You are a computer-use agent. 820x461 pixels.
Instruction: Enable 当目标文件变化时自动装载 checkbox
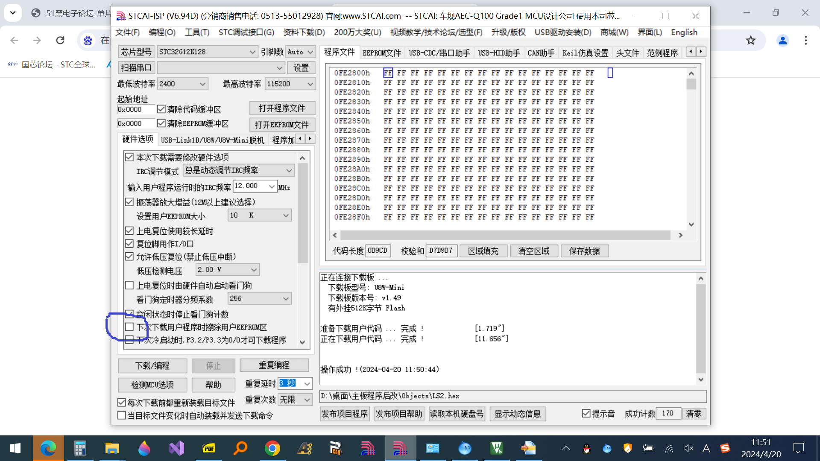pyautogui.click(x=122, y=415)
